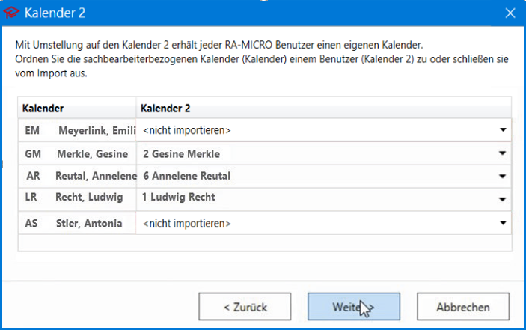The width and height of the screenshot is (526, 330).
Task: Open dropdown arrow for Stier, Antonia row
Action: point(503,223)
